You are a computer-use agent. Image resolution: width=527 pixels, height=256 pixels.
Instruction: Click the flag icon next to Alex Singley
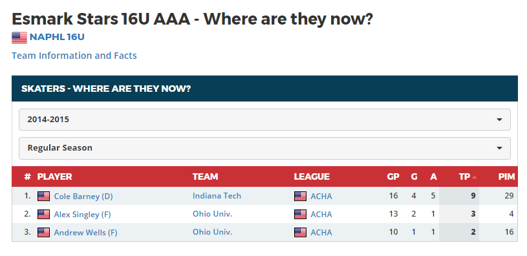tap(44, 215)
